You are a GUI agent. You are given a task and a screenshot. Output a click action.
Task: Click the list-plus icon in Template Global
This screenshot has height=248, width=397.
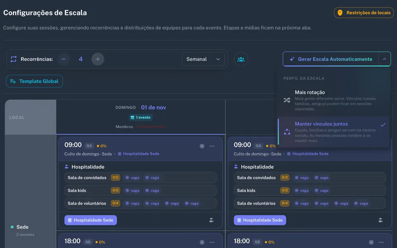[x=13, y=81]
